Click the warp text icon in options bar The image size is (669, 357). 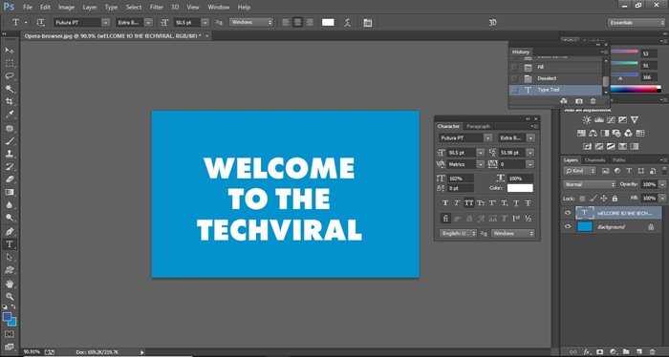348,23
